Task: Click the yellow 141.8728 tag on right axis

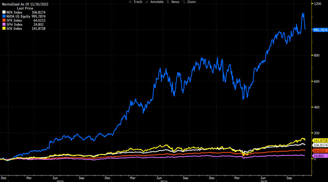Action: [x=319, y=141]
